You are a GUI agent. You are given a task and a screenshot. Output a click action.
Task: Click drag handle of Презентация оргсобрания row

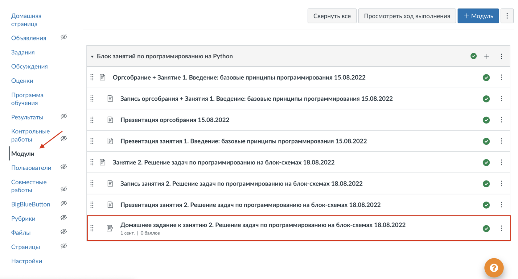92,120
